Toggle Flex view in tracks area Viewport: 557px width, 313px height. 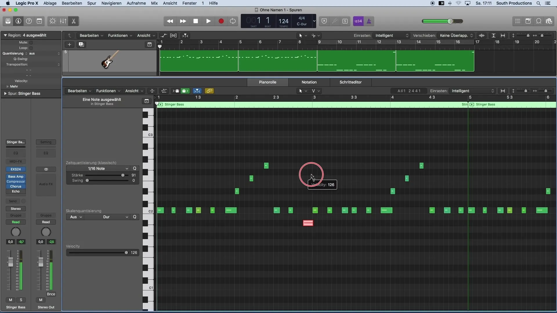pos(173,36)
